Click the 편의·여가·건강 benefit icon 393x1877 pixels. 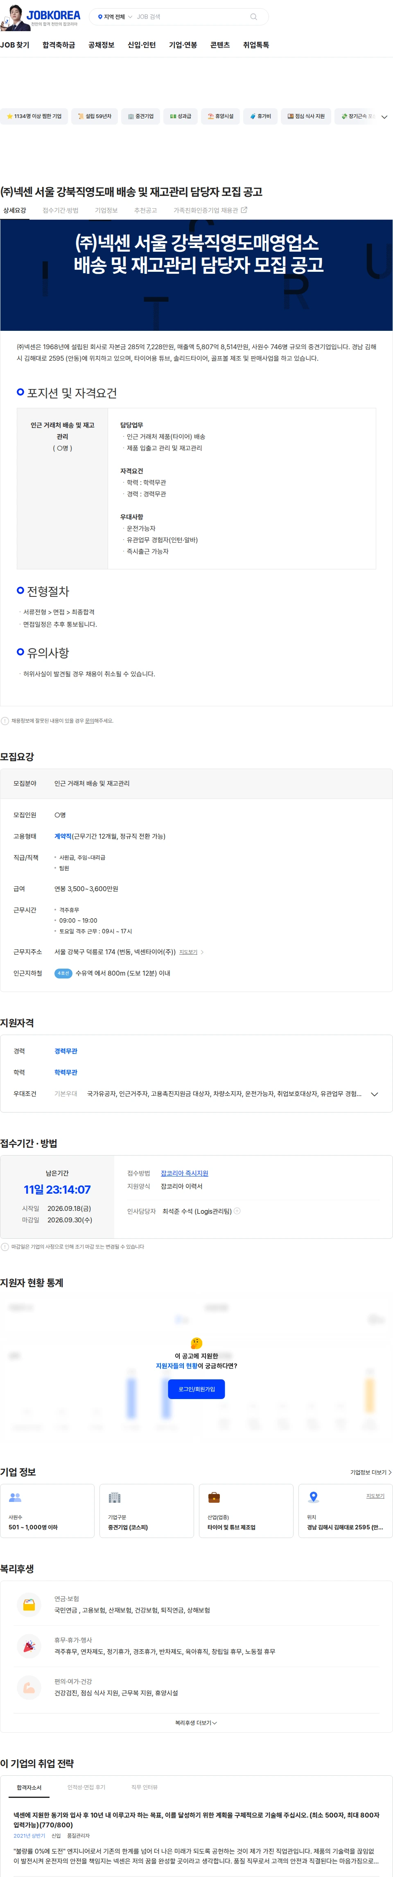pos(29,1687)
